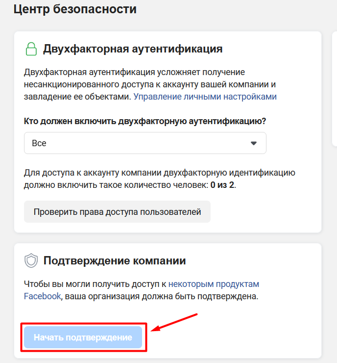Image resolution: width=337 pixels, height=363 pixels.
Task: Click the Кто должен включить двухфакторную аутентификацию label
Action: (x=145, y=121)
